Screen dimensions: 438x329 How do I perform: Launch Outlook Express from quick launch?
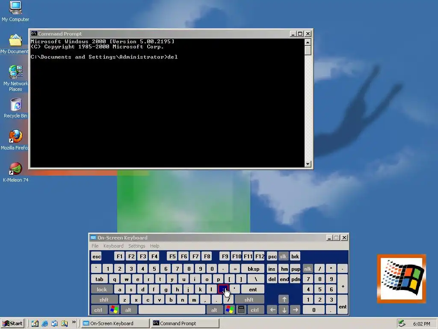(x=54, y=323)
